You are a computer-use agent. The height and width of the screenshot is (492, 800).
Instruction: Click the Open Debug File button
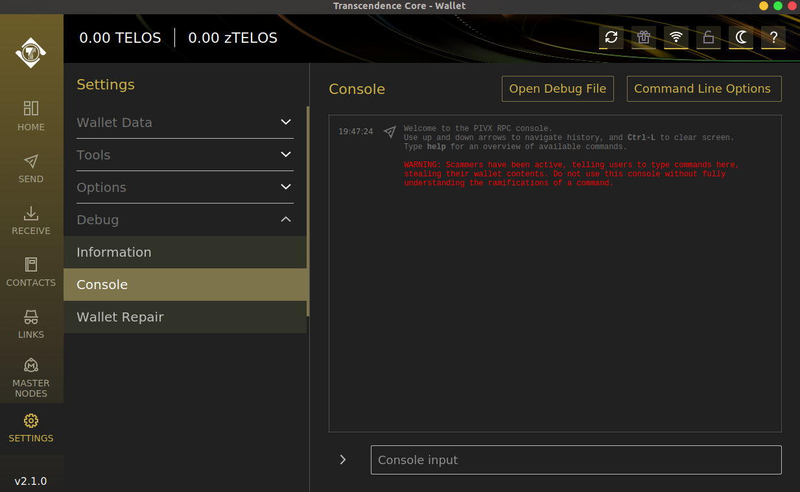coord(558,89)
